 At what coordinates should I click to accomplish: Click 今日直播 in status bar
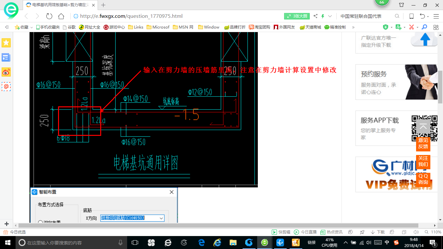(305, 232)
